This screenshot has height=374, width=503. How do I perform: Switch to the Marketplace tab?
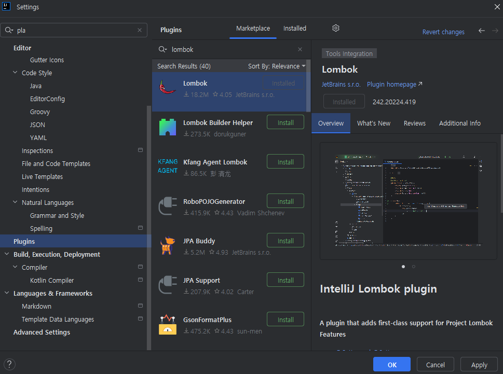click(253, 29)
